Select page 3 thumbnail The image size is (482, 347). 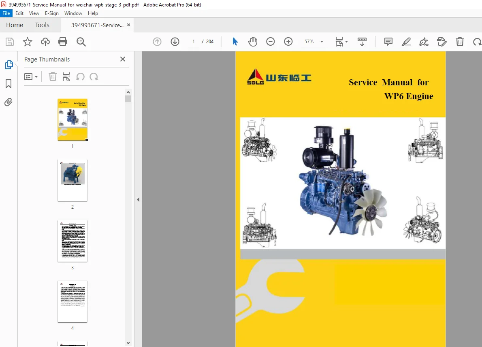click(73, 241)
